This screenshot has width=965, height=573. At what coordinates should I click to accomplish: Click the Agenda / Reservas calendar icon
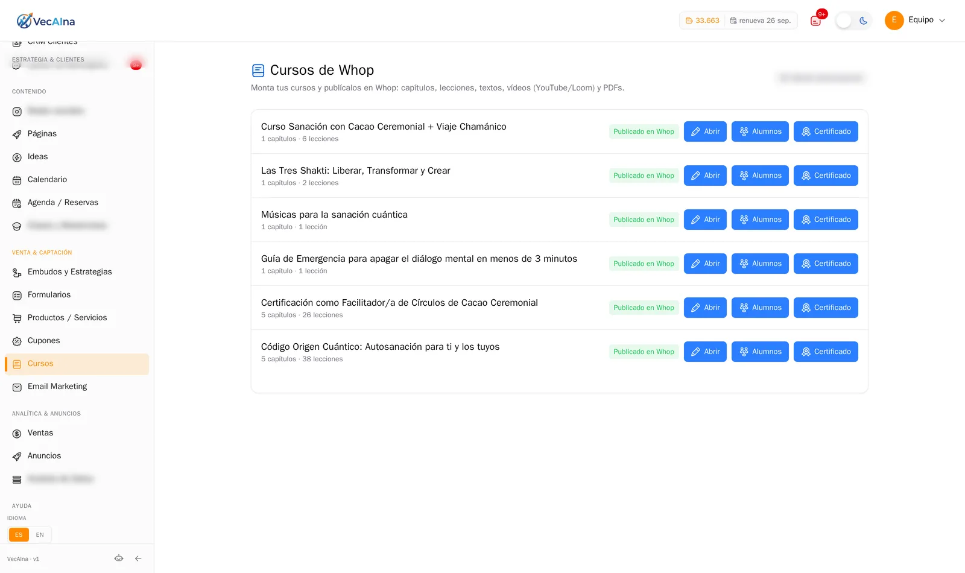click(17, 203)
